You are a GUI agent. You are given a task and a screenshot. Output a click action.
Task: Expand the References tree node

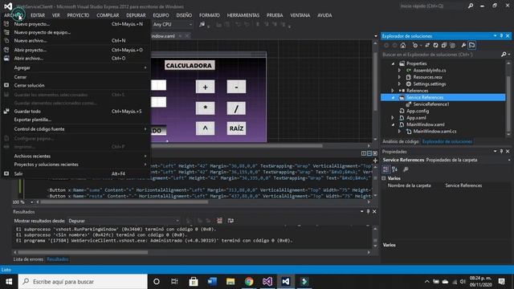click(x=393, y=91)
